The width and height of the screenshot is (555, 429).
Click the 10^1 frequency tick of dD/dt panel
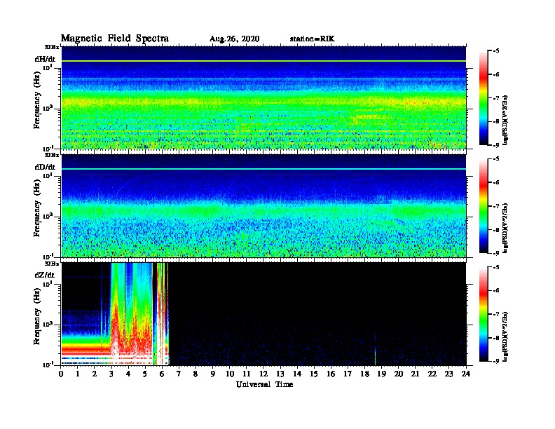pyautogui.click(x=48, y=175)
